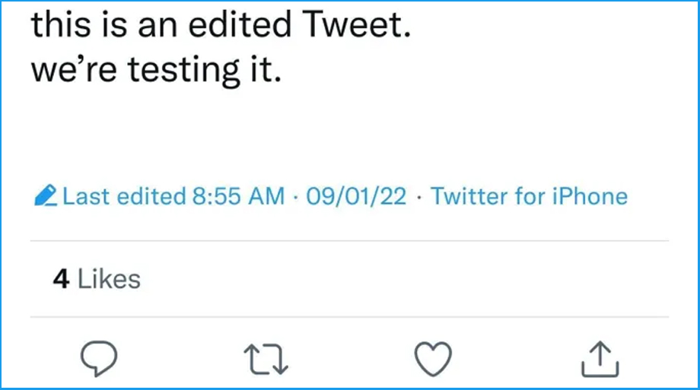
Task: Reply to the tweet using speech bubble icon
Action: click(x=100, y=357)
